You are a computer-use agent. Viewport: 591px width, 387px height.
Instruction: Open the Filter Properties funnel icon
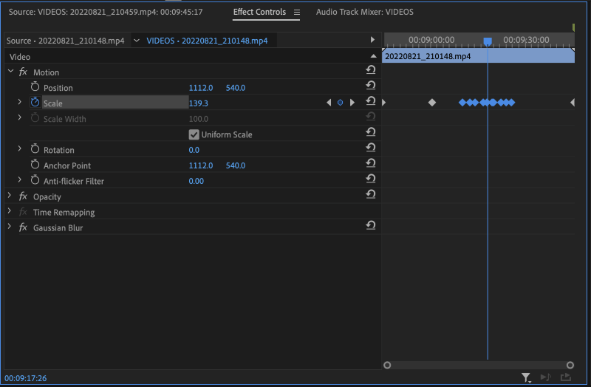tap(526, 377)
